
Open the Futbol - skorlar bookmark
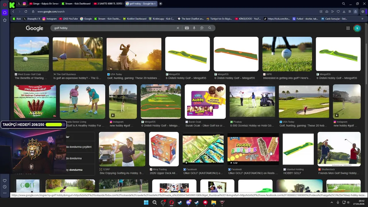[x=305, y=19]
